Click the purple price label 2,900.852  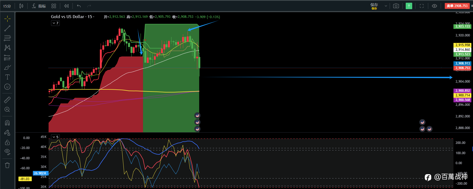[x=462, y=91]
